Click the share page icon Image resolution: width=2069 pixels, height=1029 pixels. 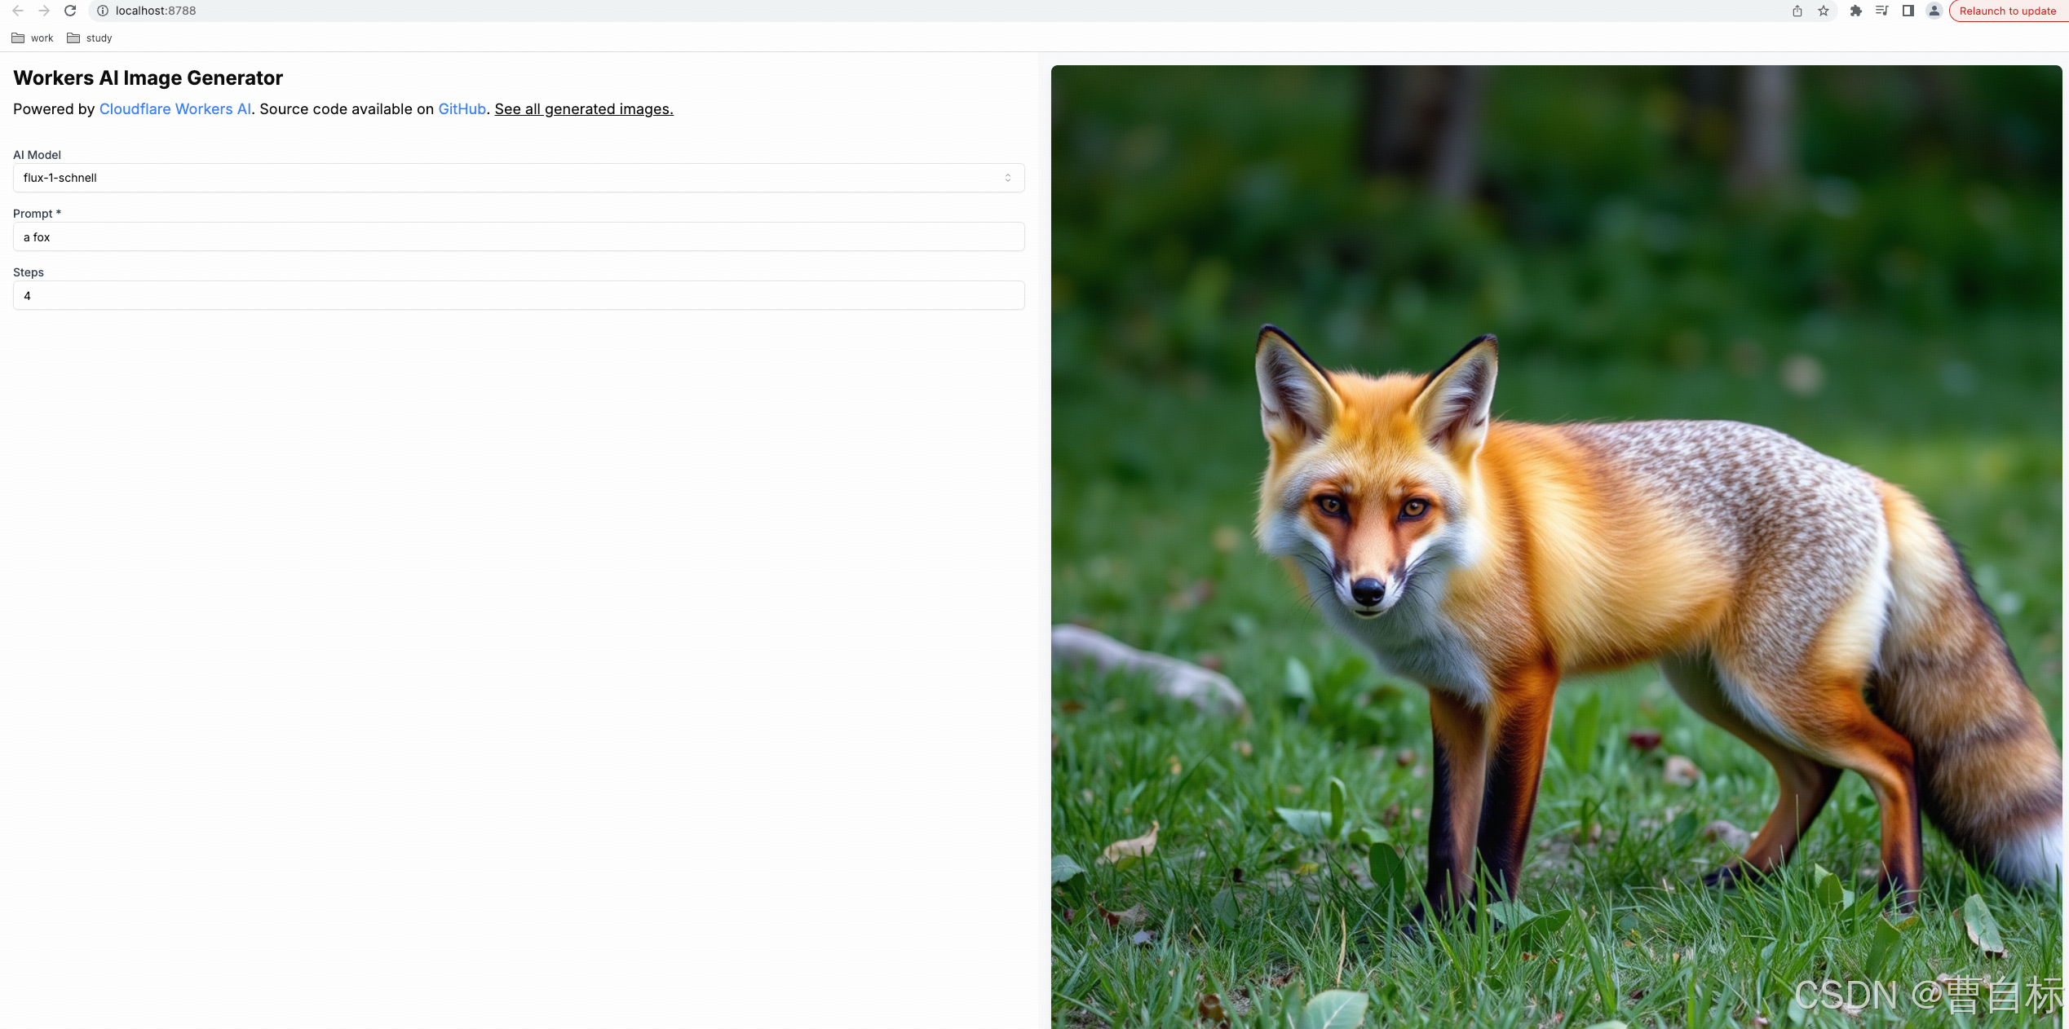(x=1797, y=11)
